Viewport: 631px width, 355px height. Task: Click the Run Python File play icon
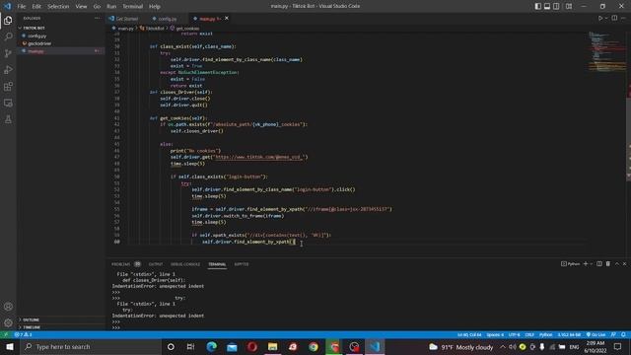pos(600,18)
